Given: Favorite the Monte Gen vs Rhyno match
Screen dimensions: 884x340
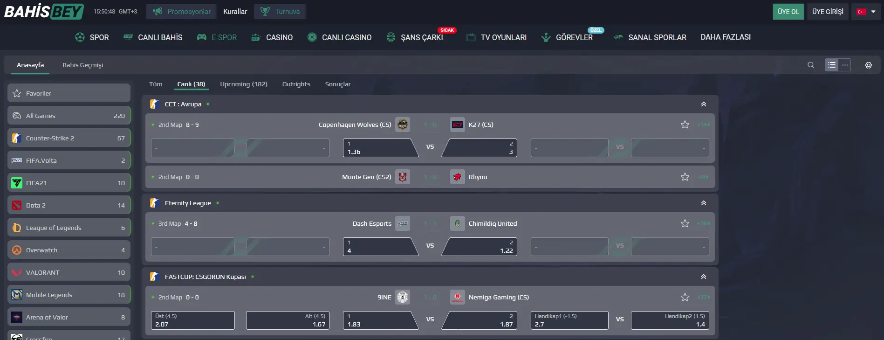Looking at the screenshot, I should tap(685, 177).
